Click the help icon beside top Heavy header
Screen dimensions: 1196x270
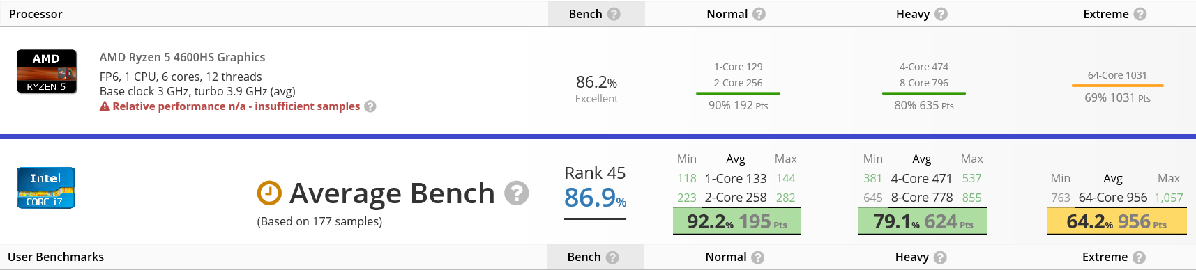click(941, 14)
